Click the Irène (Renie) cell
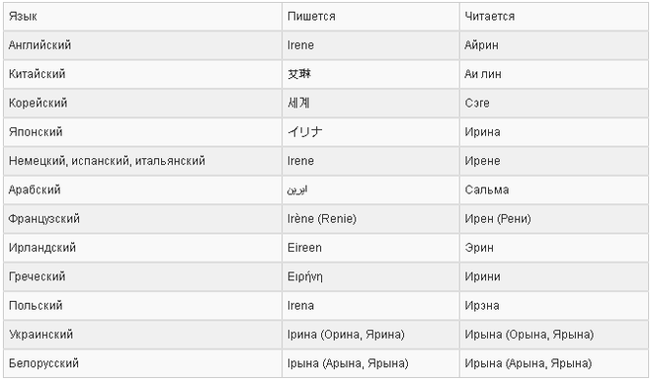 click(370, 219)
